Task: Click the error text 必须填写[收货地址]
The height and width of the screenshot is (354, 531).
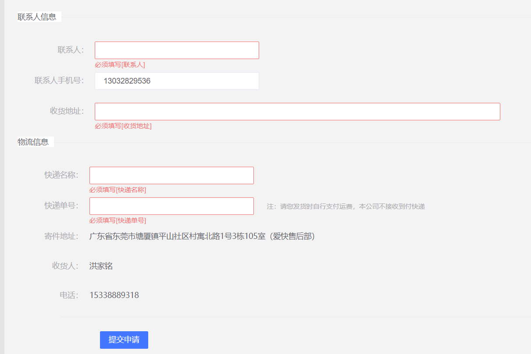Action: [x=123, y=126]
